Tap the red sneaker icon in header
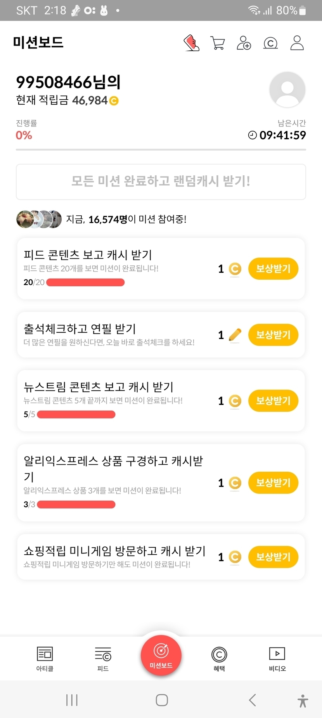Image resolution: width=322 pixels, height=718 pixels. click(191, 43)
